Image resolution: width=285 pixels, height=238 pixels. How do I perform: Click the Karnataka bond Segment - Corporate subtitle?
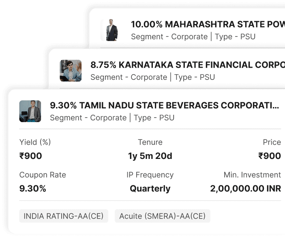(x=129, y=77)
